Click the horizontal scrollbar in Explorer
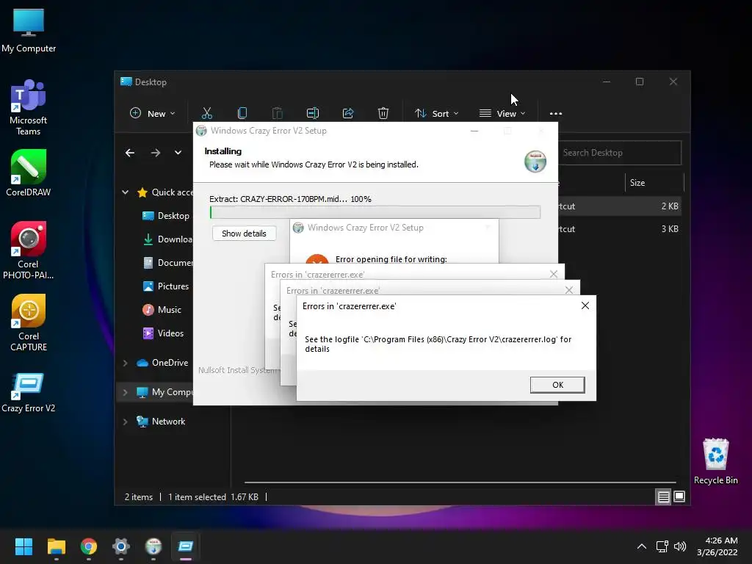 point(460,482)
